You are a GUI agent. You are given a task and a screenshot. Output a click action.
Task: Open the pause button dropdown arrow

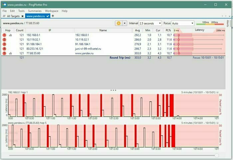click(125, 24)
